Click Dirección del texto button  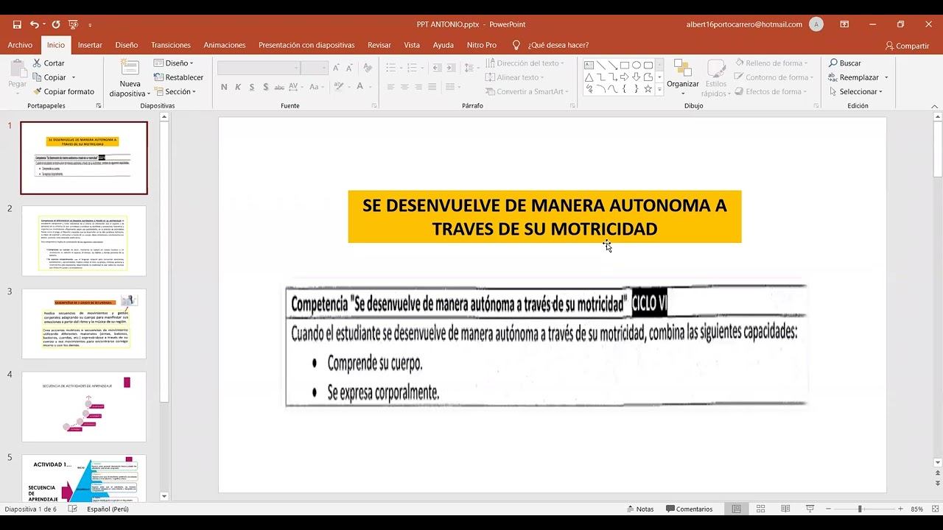tap(525, 63)
